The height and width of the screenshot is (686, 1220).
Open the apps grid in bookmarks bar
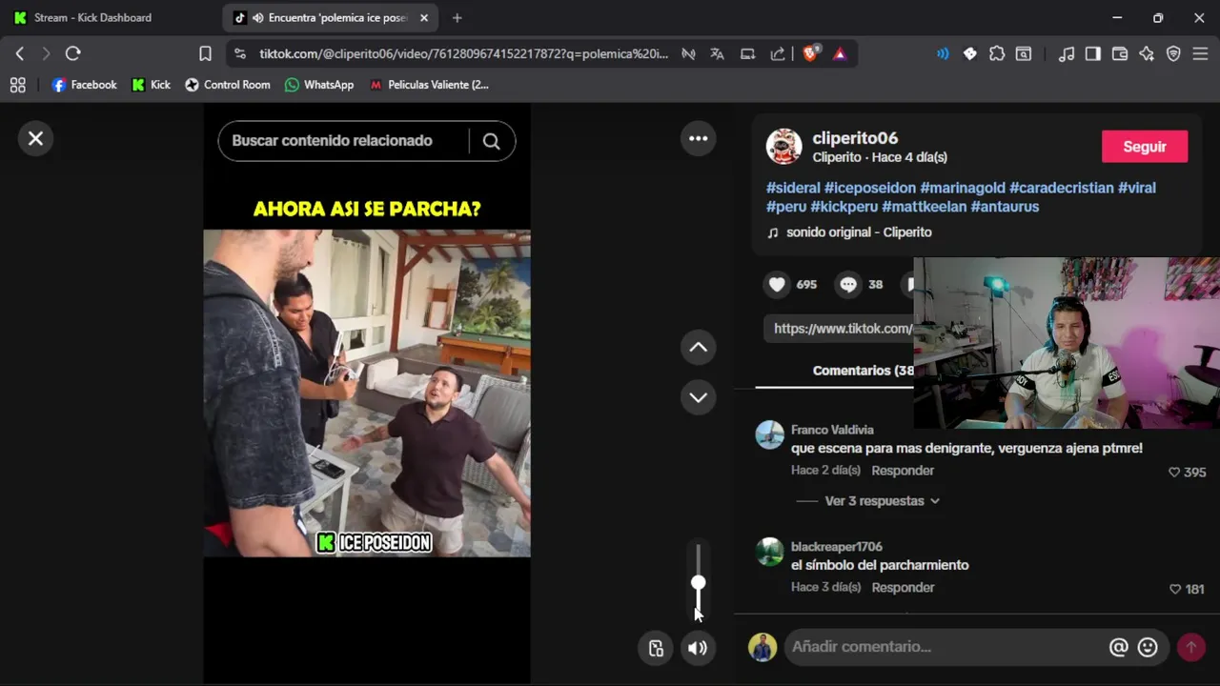17,85
